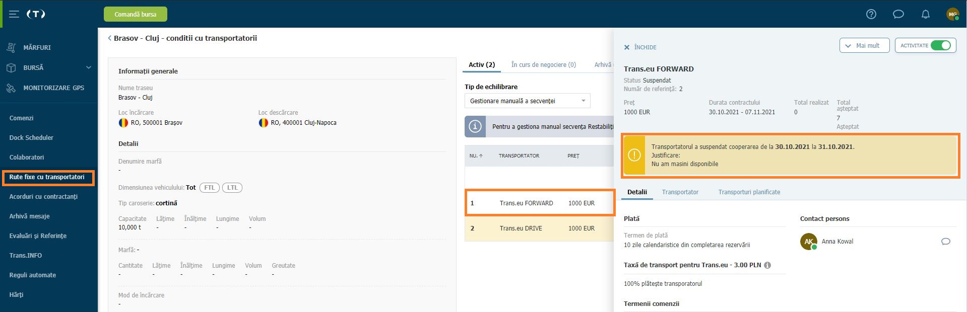Click Romanian flag beside Brașov location
Screen dimensions: 967x312
click(123, 123)
